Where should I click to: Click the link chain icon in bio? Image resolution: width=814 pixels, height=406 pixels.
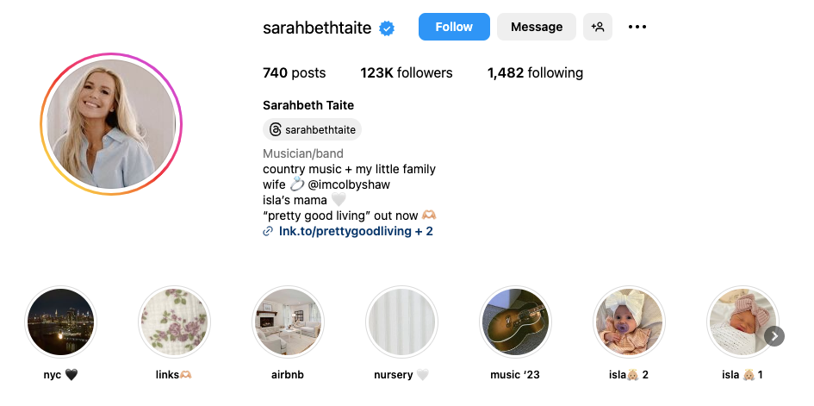point(268,232)
